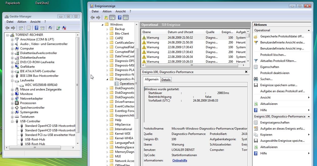
Task: Collapse Ereignis 100, Diagnostics-Performance actions section
Action: 309,116
